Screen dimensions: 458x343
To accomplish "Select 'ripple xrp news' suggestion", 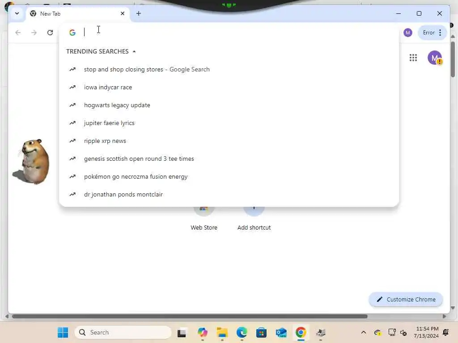I will [x=229, y=141].
